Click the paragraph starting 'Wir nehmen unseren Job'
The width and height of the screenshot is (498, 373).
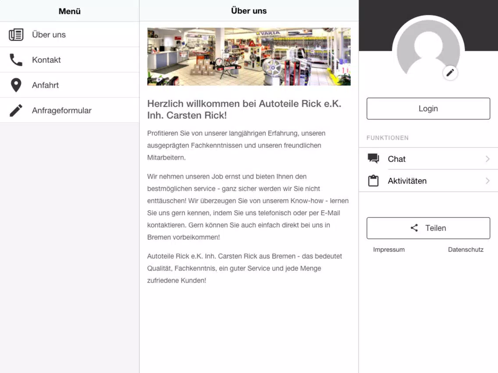[x=248, y=207]
